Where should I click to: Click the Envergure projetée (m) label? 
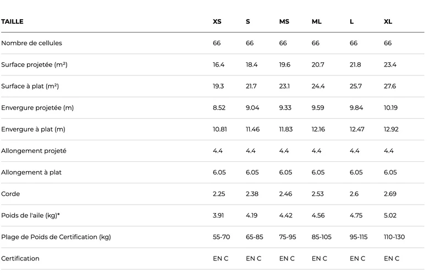(x=37, y=108)
